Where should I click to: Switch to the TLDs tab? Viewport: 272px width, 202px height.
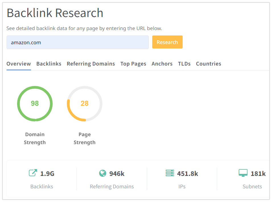(184, 64)
